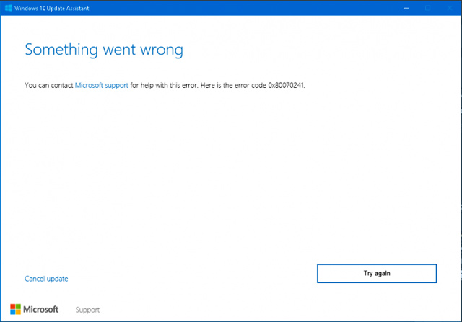Close the Windows 10 Update Assistant window

[x=450, y=8]
